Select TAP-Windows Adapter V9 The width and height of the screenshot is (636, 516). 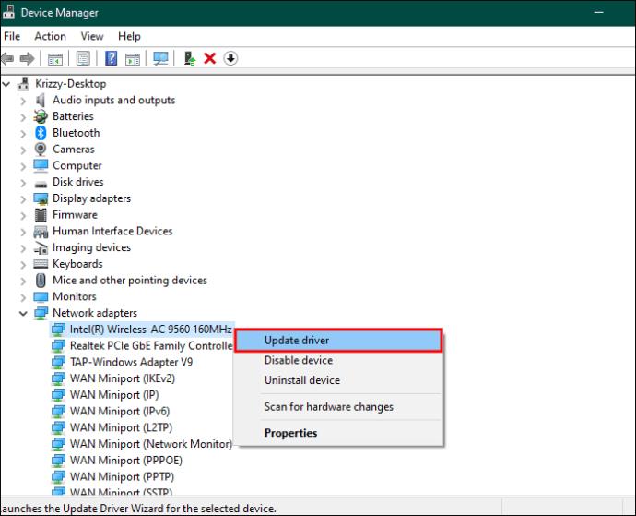tap(131, 362)
